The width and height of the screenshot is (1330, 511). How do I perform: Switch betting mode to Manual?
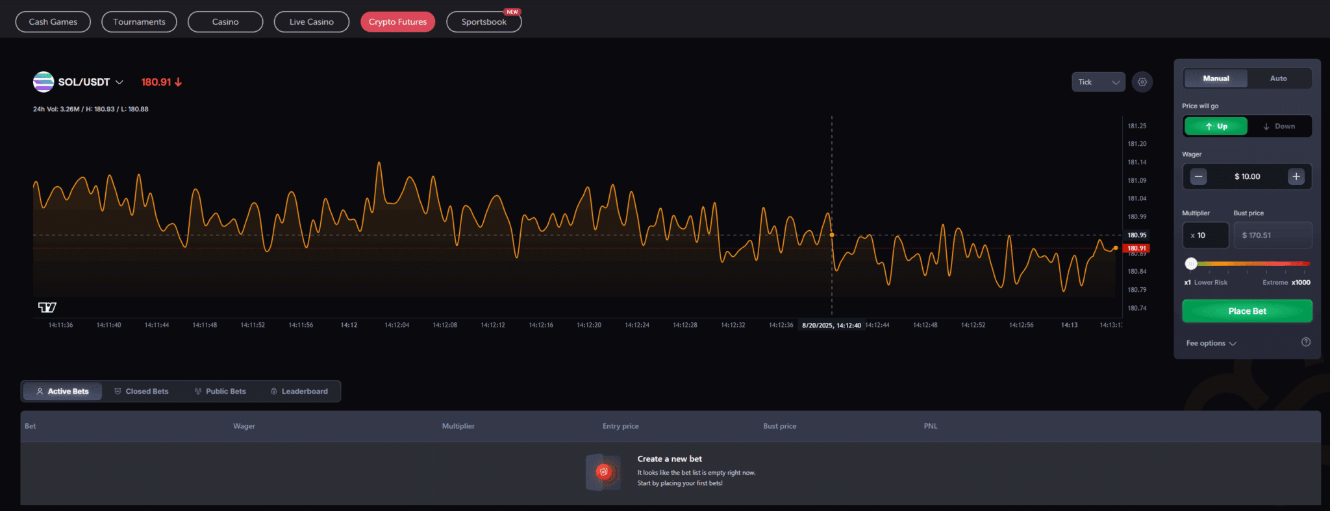(1216, 78)
